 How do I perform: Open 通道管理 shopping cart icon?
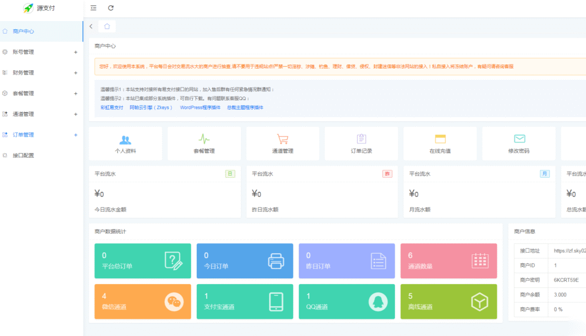point(283,139)
